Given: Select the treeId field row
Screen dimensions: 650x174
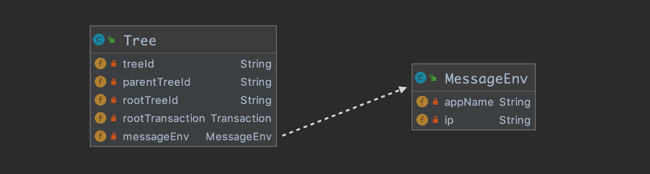Looking at the screenshot, I should point(183,64).
